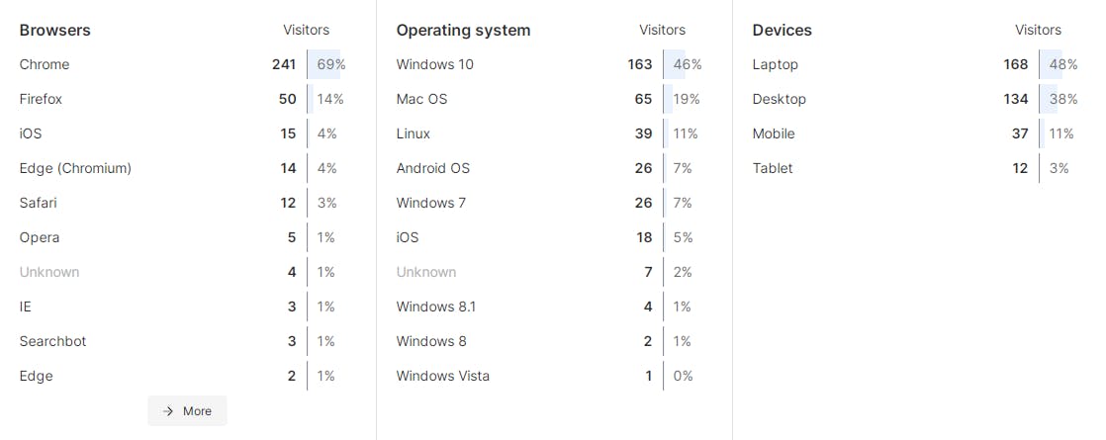Select the Windows Vista entry

pos(443,375)
